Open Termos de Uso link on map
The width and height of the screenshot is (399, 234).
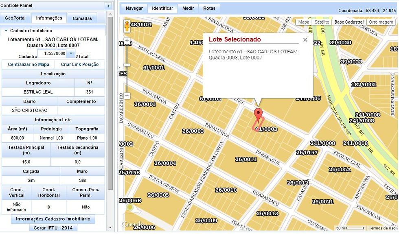pos(381,228)
